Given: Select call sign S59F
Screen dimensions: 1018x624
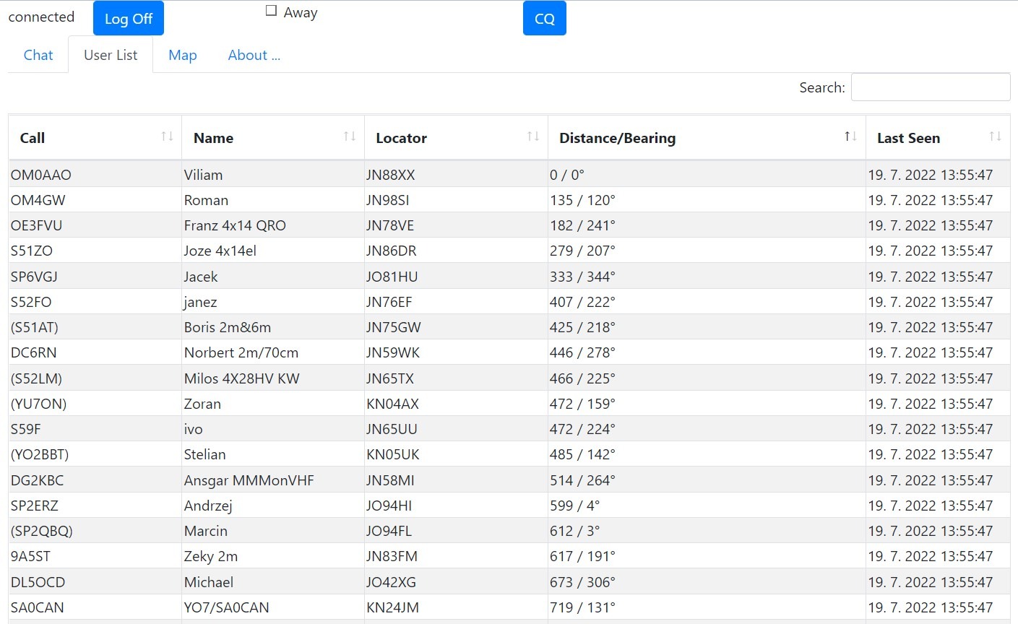Looking at the screenshot, I should pyautogui.click(x=26, y=429).
